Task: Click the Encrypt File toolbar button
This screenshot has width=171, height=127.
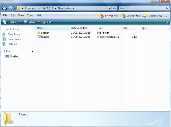Action: pyautogui.click(x=108, y=16)
